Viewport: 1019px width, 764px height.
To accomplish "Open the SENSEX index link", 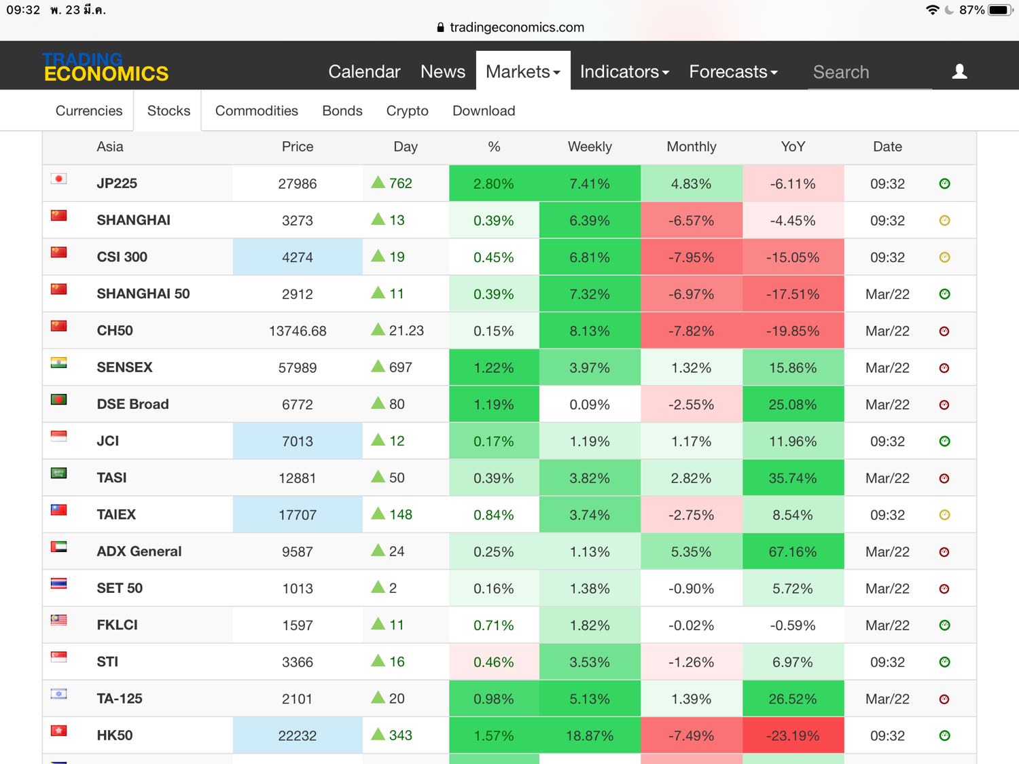I will tap(125, 367).
